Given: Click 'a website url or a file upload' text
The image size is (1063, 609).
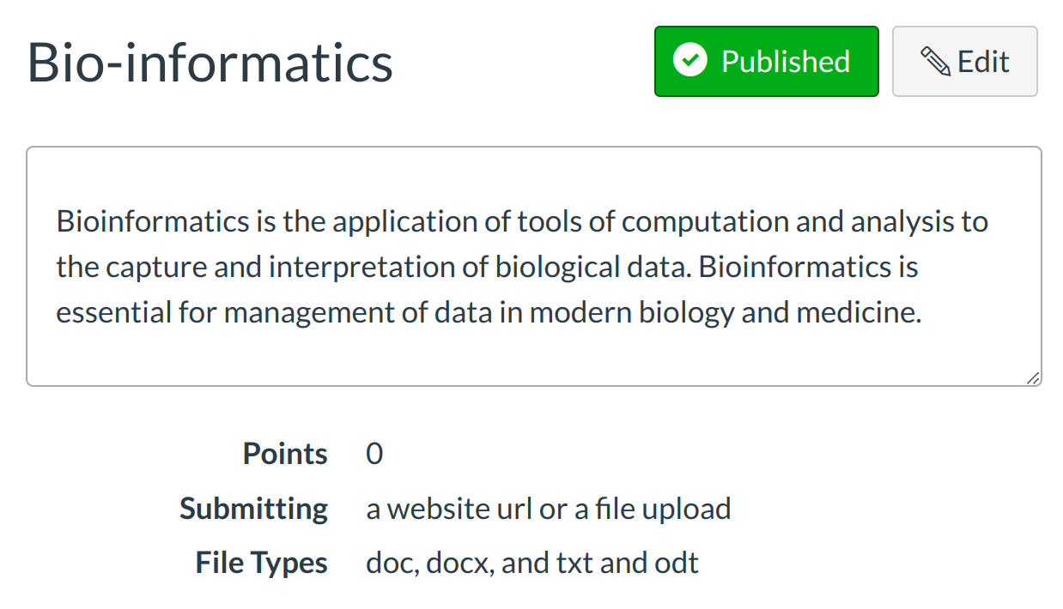Looking at the screenshot, I should coord(548,509).
